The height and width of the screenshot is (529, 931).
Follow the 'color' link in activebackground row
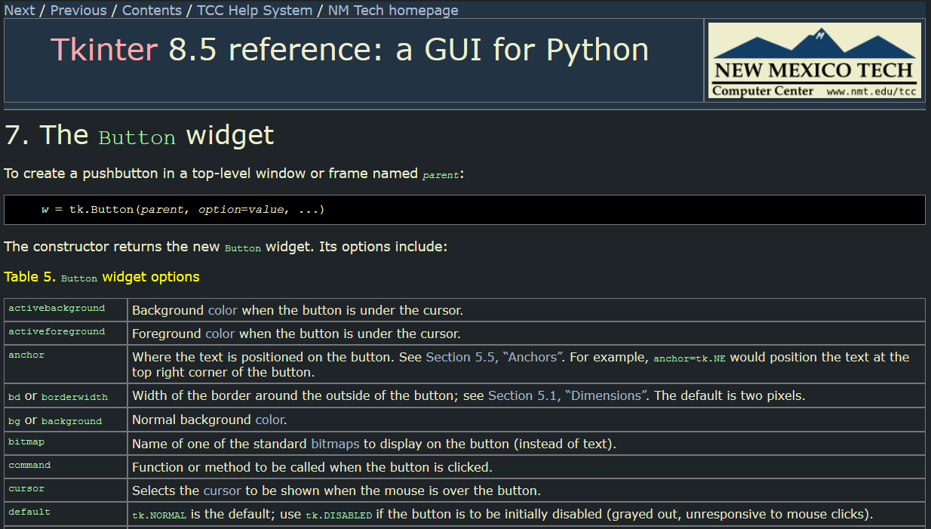tap(223, 310)
